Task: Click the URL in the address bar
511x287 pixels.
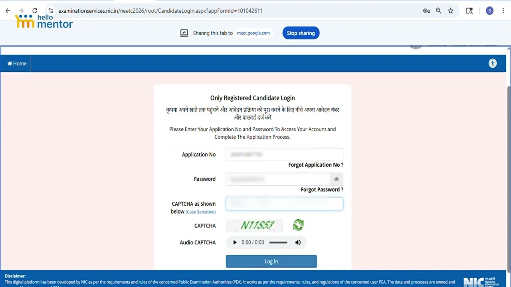Action: (x=160, y=11)
